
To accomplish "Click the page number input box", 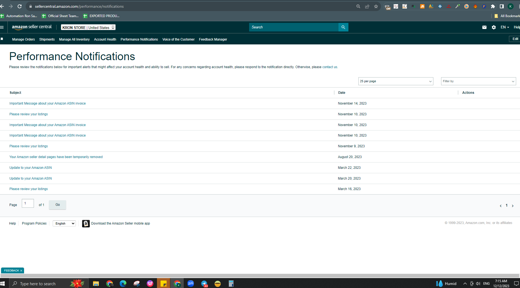I will tap(28, 203).
